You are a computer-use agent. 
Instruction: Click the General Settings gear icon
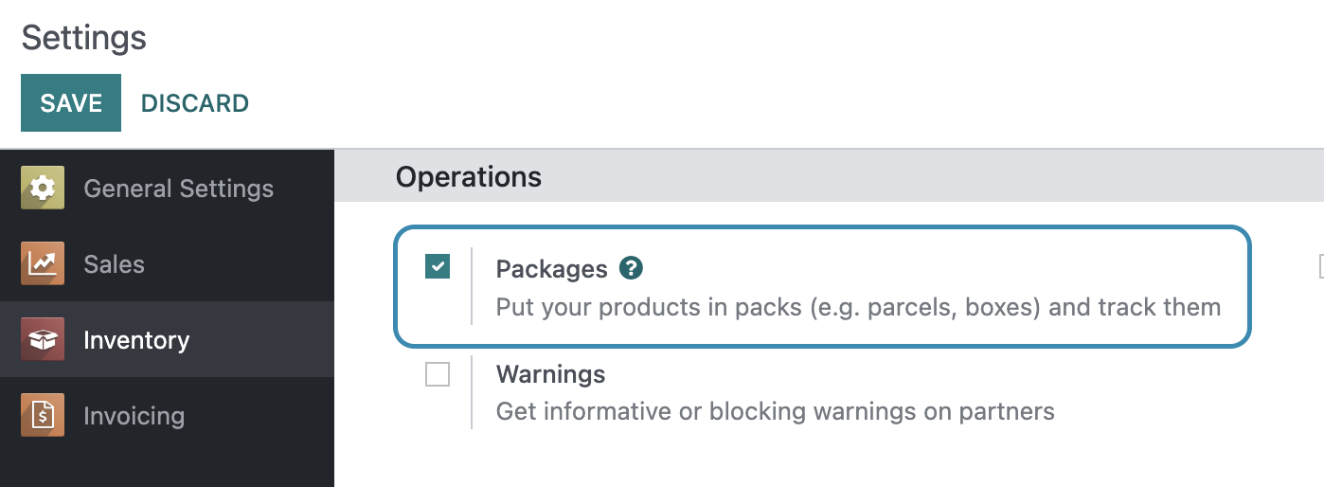pos(43,188)
